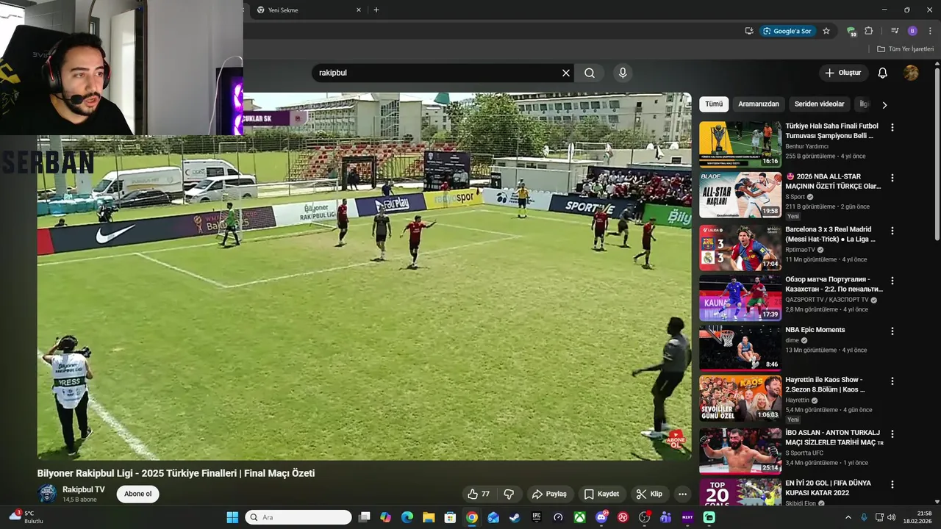The width and height of the screenshot is (941, 529).
Task: Save the video with Kaydet
Action: [x=601, y=494]
